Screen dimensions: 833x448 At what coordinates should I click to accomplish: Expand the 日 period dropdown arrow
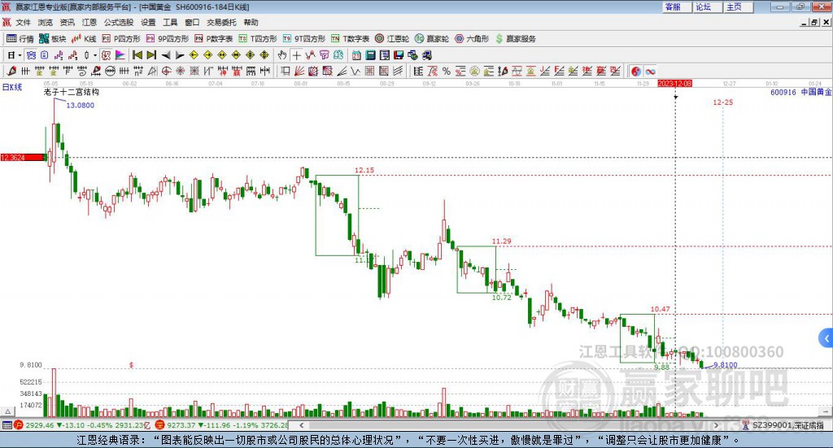point(20,55)
